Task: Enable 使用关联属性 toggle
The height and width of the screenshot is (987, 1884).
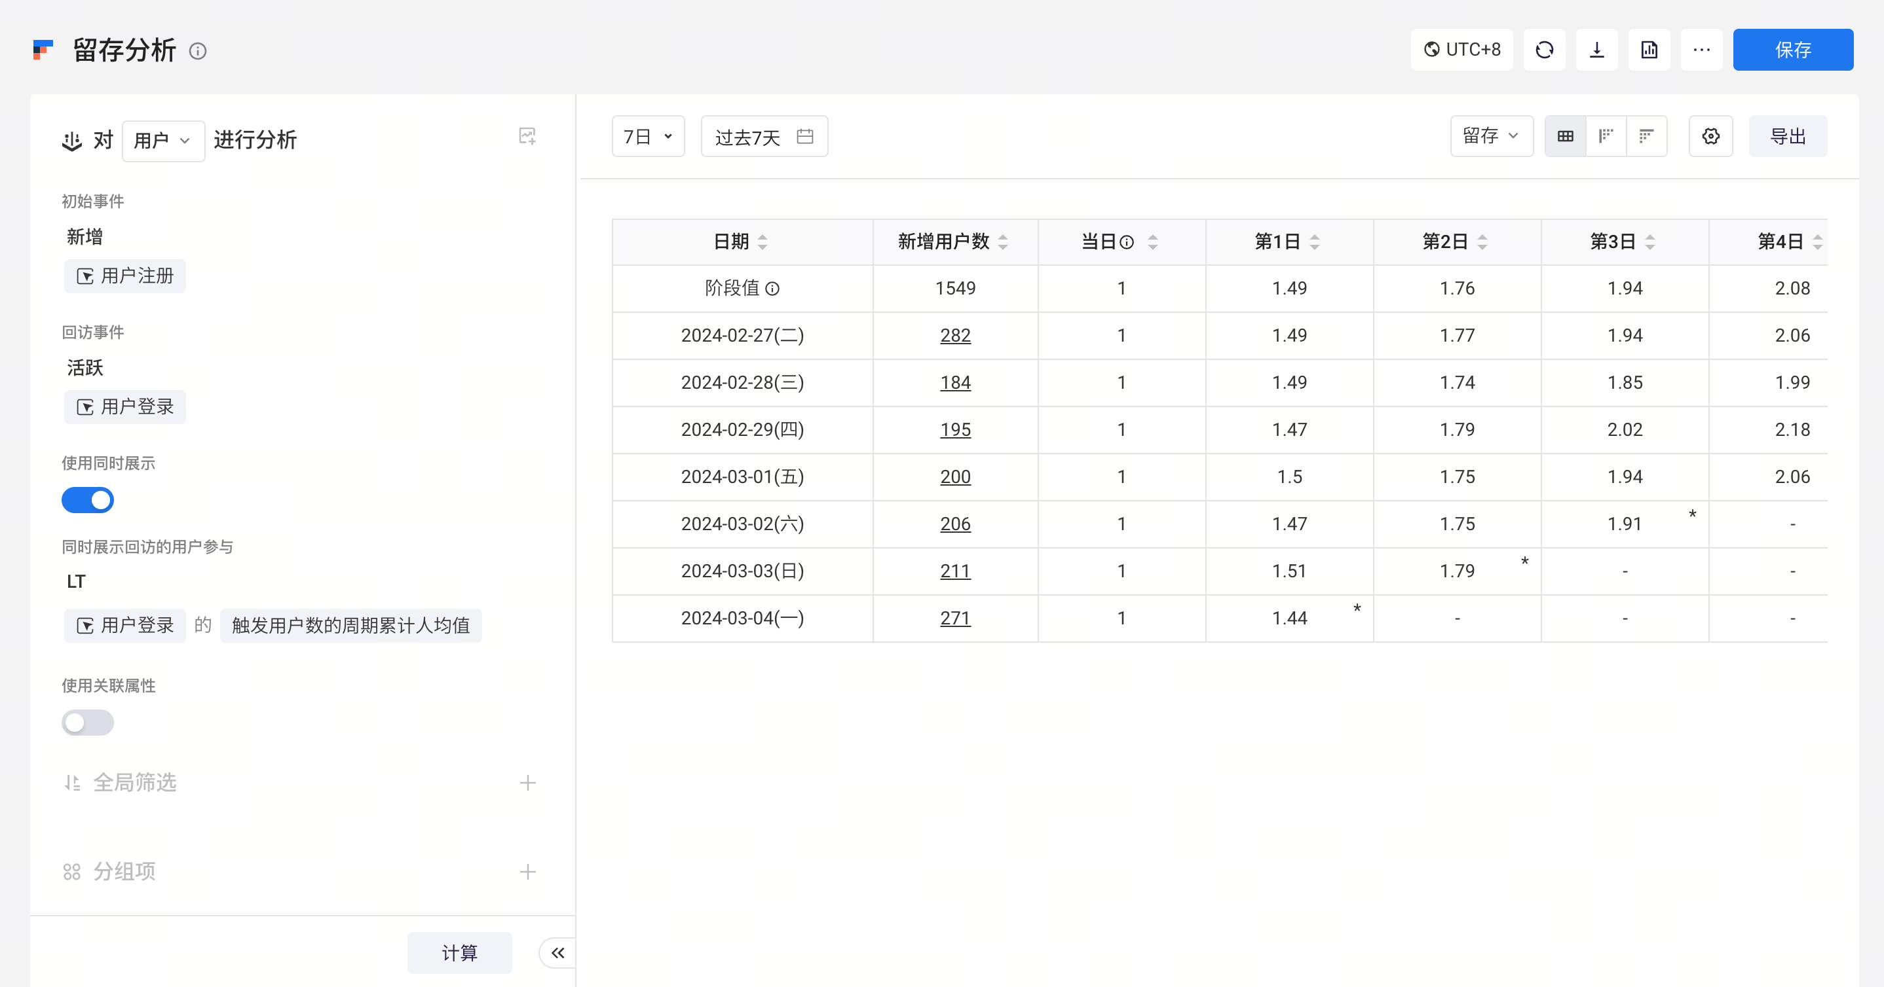Action: pyautogui.click(x=88, y=723)
